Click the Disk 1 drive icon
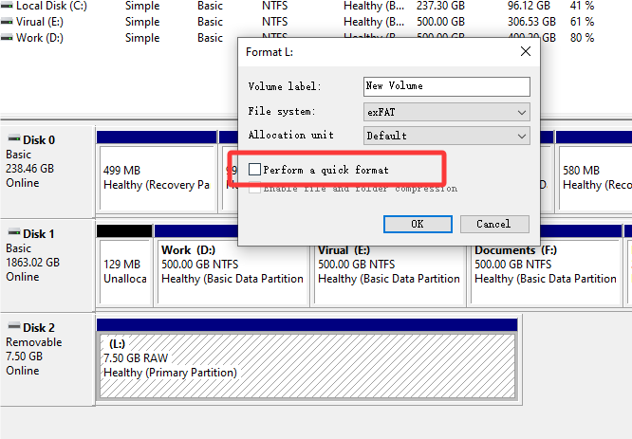The width and height of the screenshot is (632, 439). pos(13,233)
